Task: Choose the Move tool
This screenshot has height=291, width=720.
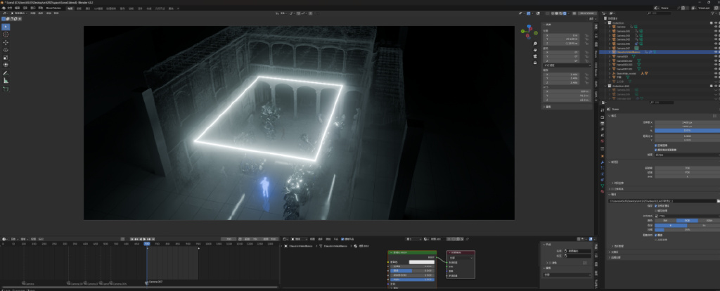Action: [x=6, y=42]
